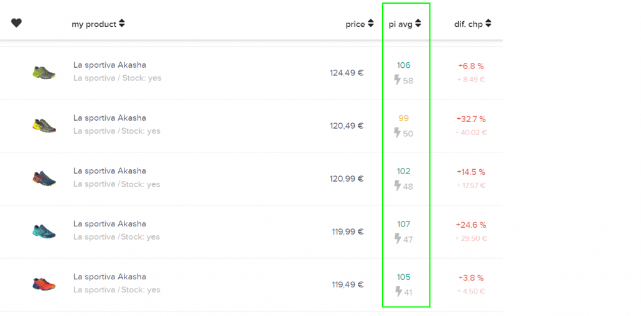Click lightning bolt icon next to 41
The width and height of the screenshot is (641, 316).
(397, 291)
